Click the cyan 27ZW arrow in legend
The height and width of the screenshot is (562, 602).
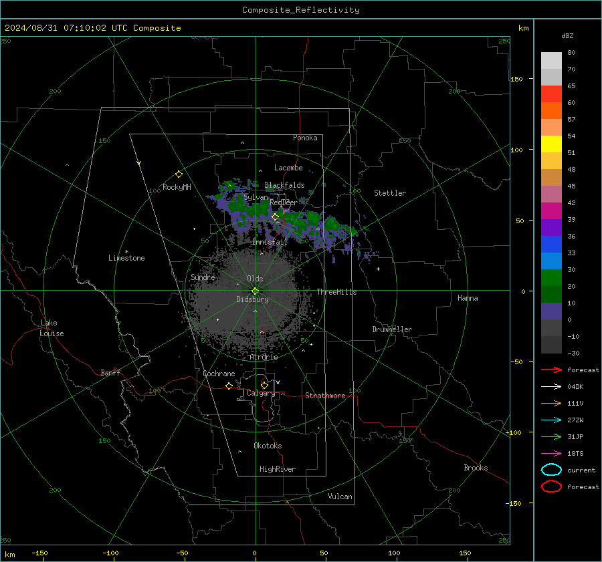coord(551,420)
